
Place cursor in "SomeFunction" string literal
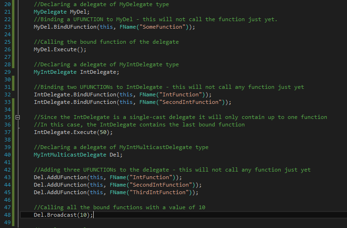tap(162, 27)
